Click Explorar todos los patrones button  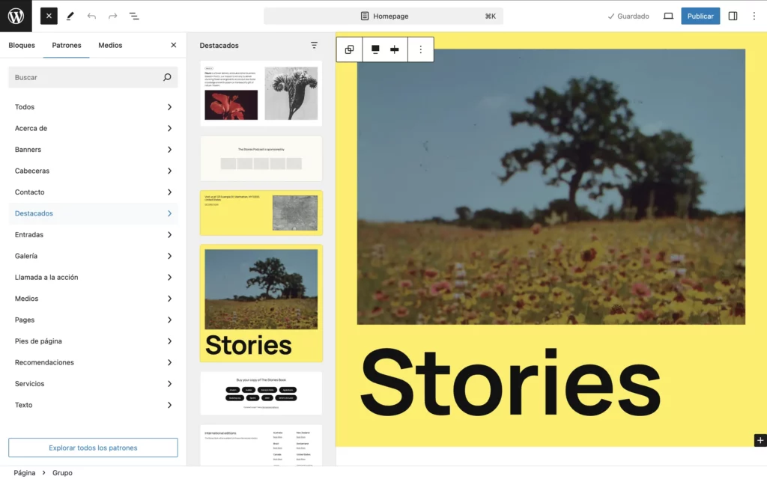point(93,448)
